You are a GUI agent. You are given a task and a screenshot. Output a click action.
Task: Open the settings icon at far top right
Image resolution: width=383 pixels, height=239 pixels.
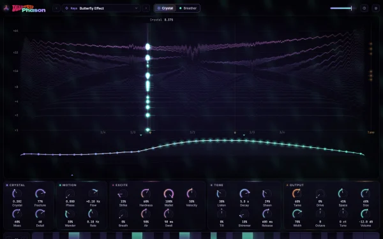376,8
